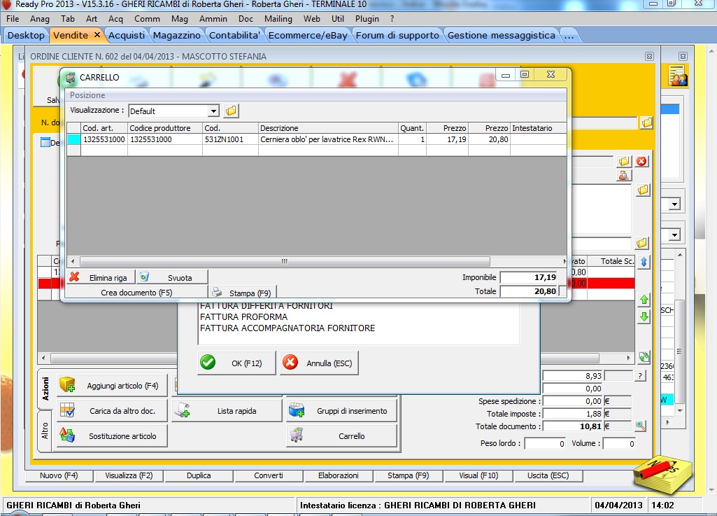Click the Elimina riga button

[101, 277]
